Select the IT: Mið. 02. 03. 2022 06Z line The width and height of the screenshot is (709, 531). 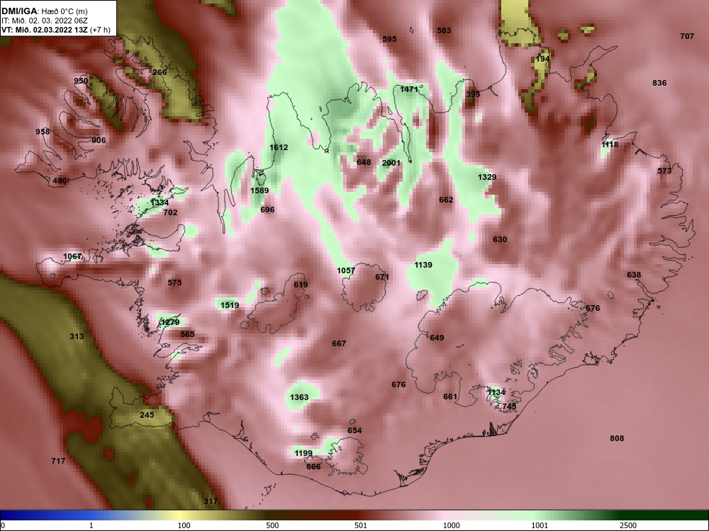pyautogui.click(x=44, y=21)
